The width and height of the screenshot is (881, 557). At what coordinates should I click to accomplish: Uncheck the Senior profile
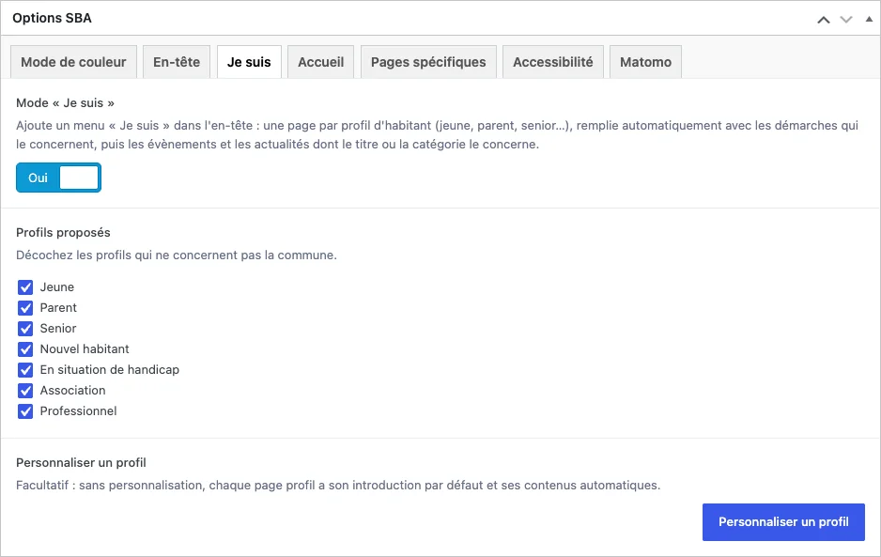point(25,328)
